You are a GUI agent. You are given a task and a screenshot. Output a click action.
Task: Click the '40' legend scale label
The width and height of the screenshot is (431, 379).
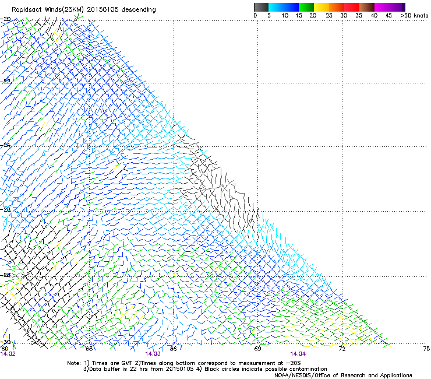click(x=374, y=16)
